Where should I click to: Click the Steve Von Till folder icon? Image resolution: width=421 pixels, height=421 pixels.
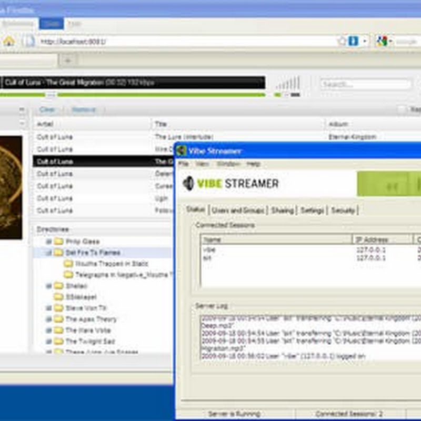click(x=58, y=308)
